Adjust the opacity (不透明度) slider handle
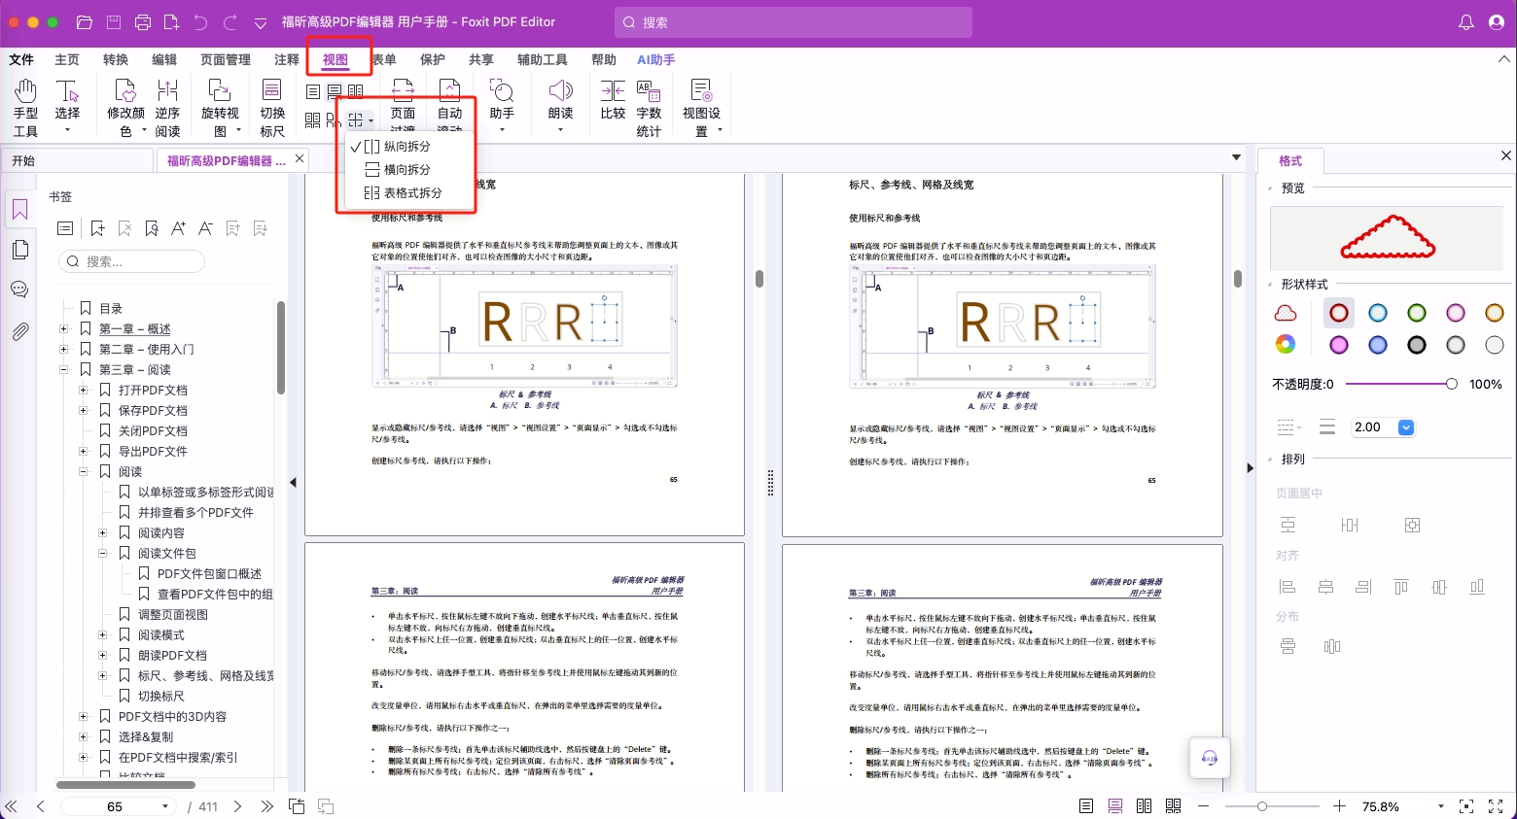Image resolution: width=1517 pixels, height=819 pixels. click(x=1451, y=384)
